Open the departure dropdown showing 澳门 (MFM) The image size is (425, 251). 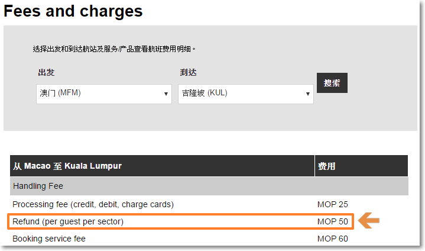[104, 94]
